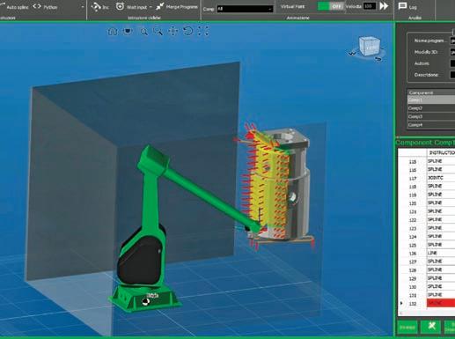Image resolution: width=455 pixels, height=339 pixels.
Task: Click the Merge Programs tool
Action: tap(177, 6)
